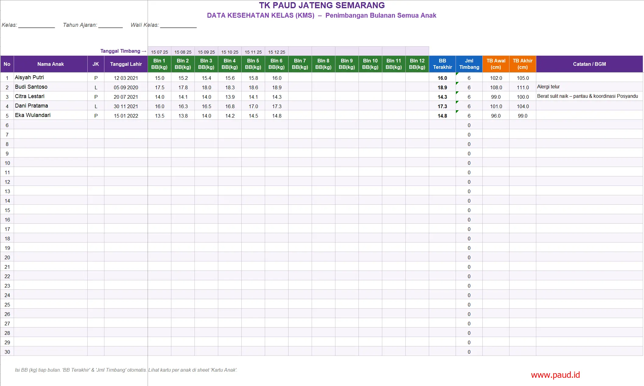Select Dani Pratama's Bln 5 weight '17.0'
644x386 pixels.
pos(253,106)
